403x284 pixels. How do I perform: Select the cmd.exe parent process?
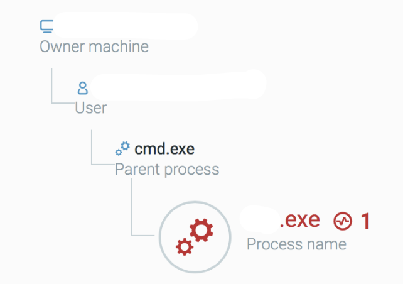pos(164,149)
